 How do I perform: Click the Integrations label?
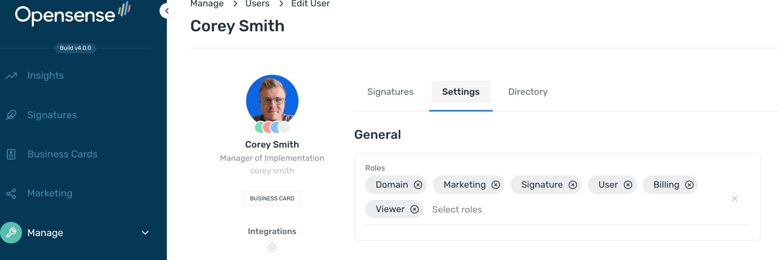pos(272,232)
